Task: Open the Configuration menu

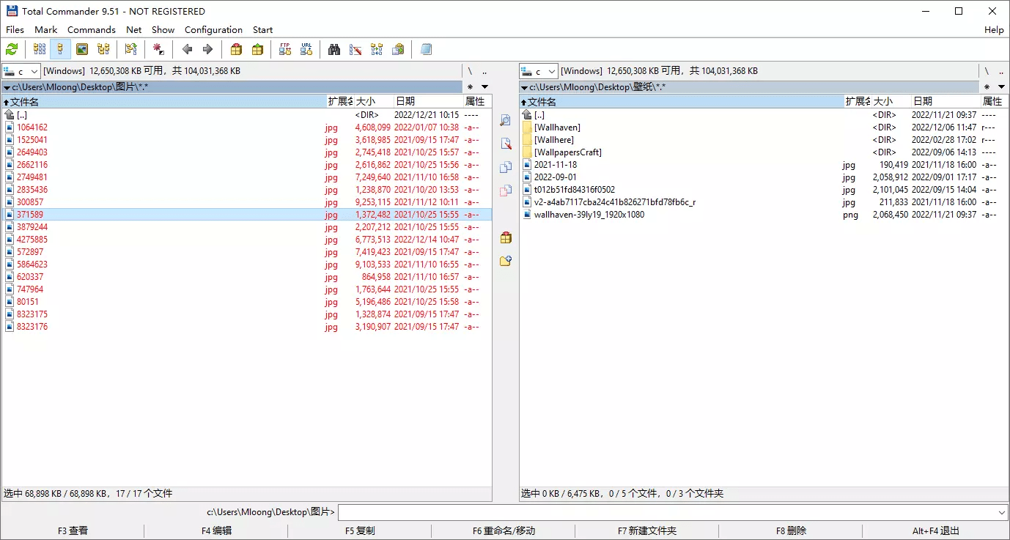Action: [x=213, y=30]
